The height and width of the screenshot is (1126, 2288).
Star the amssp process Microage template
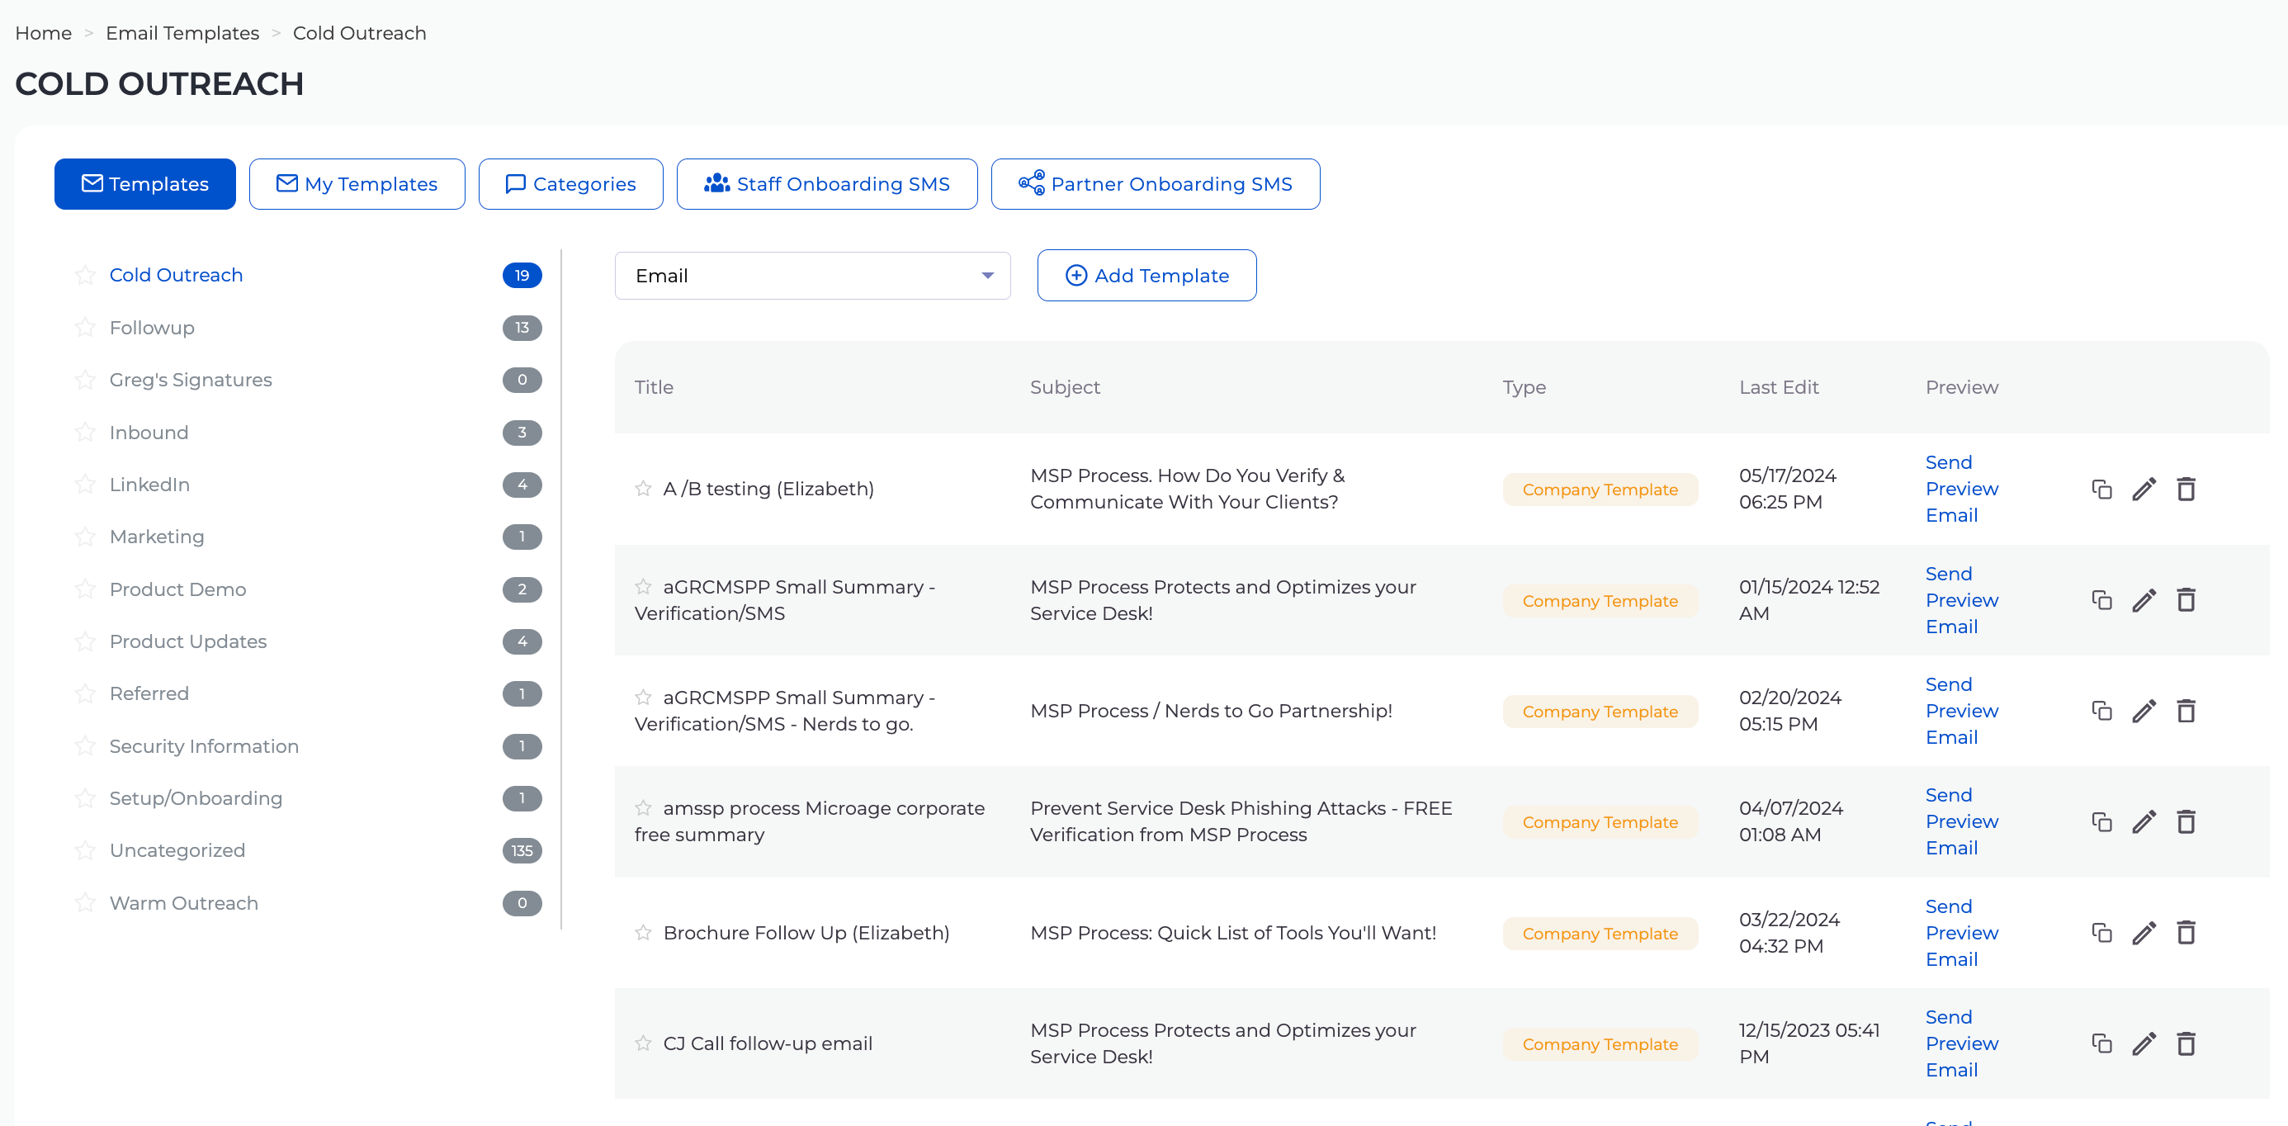click(x=643, y=808)
